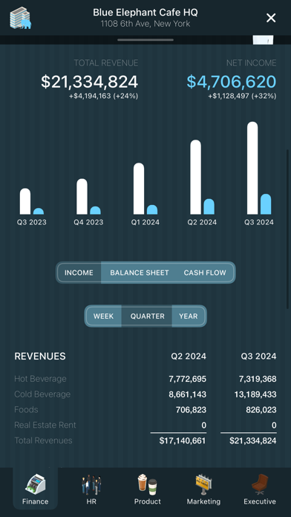Select the INCOME statement segment
Screen dimensions: 291x517
(79, 273)
